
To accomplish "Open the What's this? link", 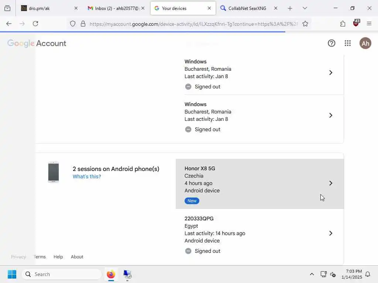I will (87, 177).
